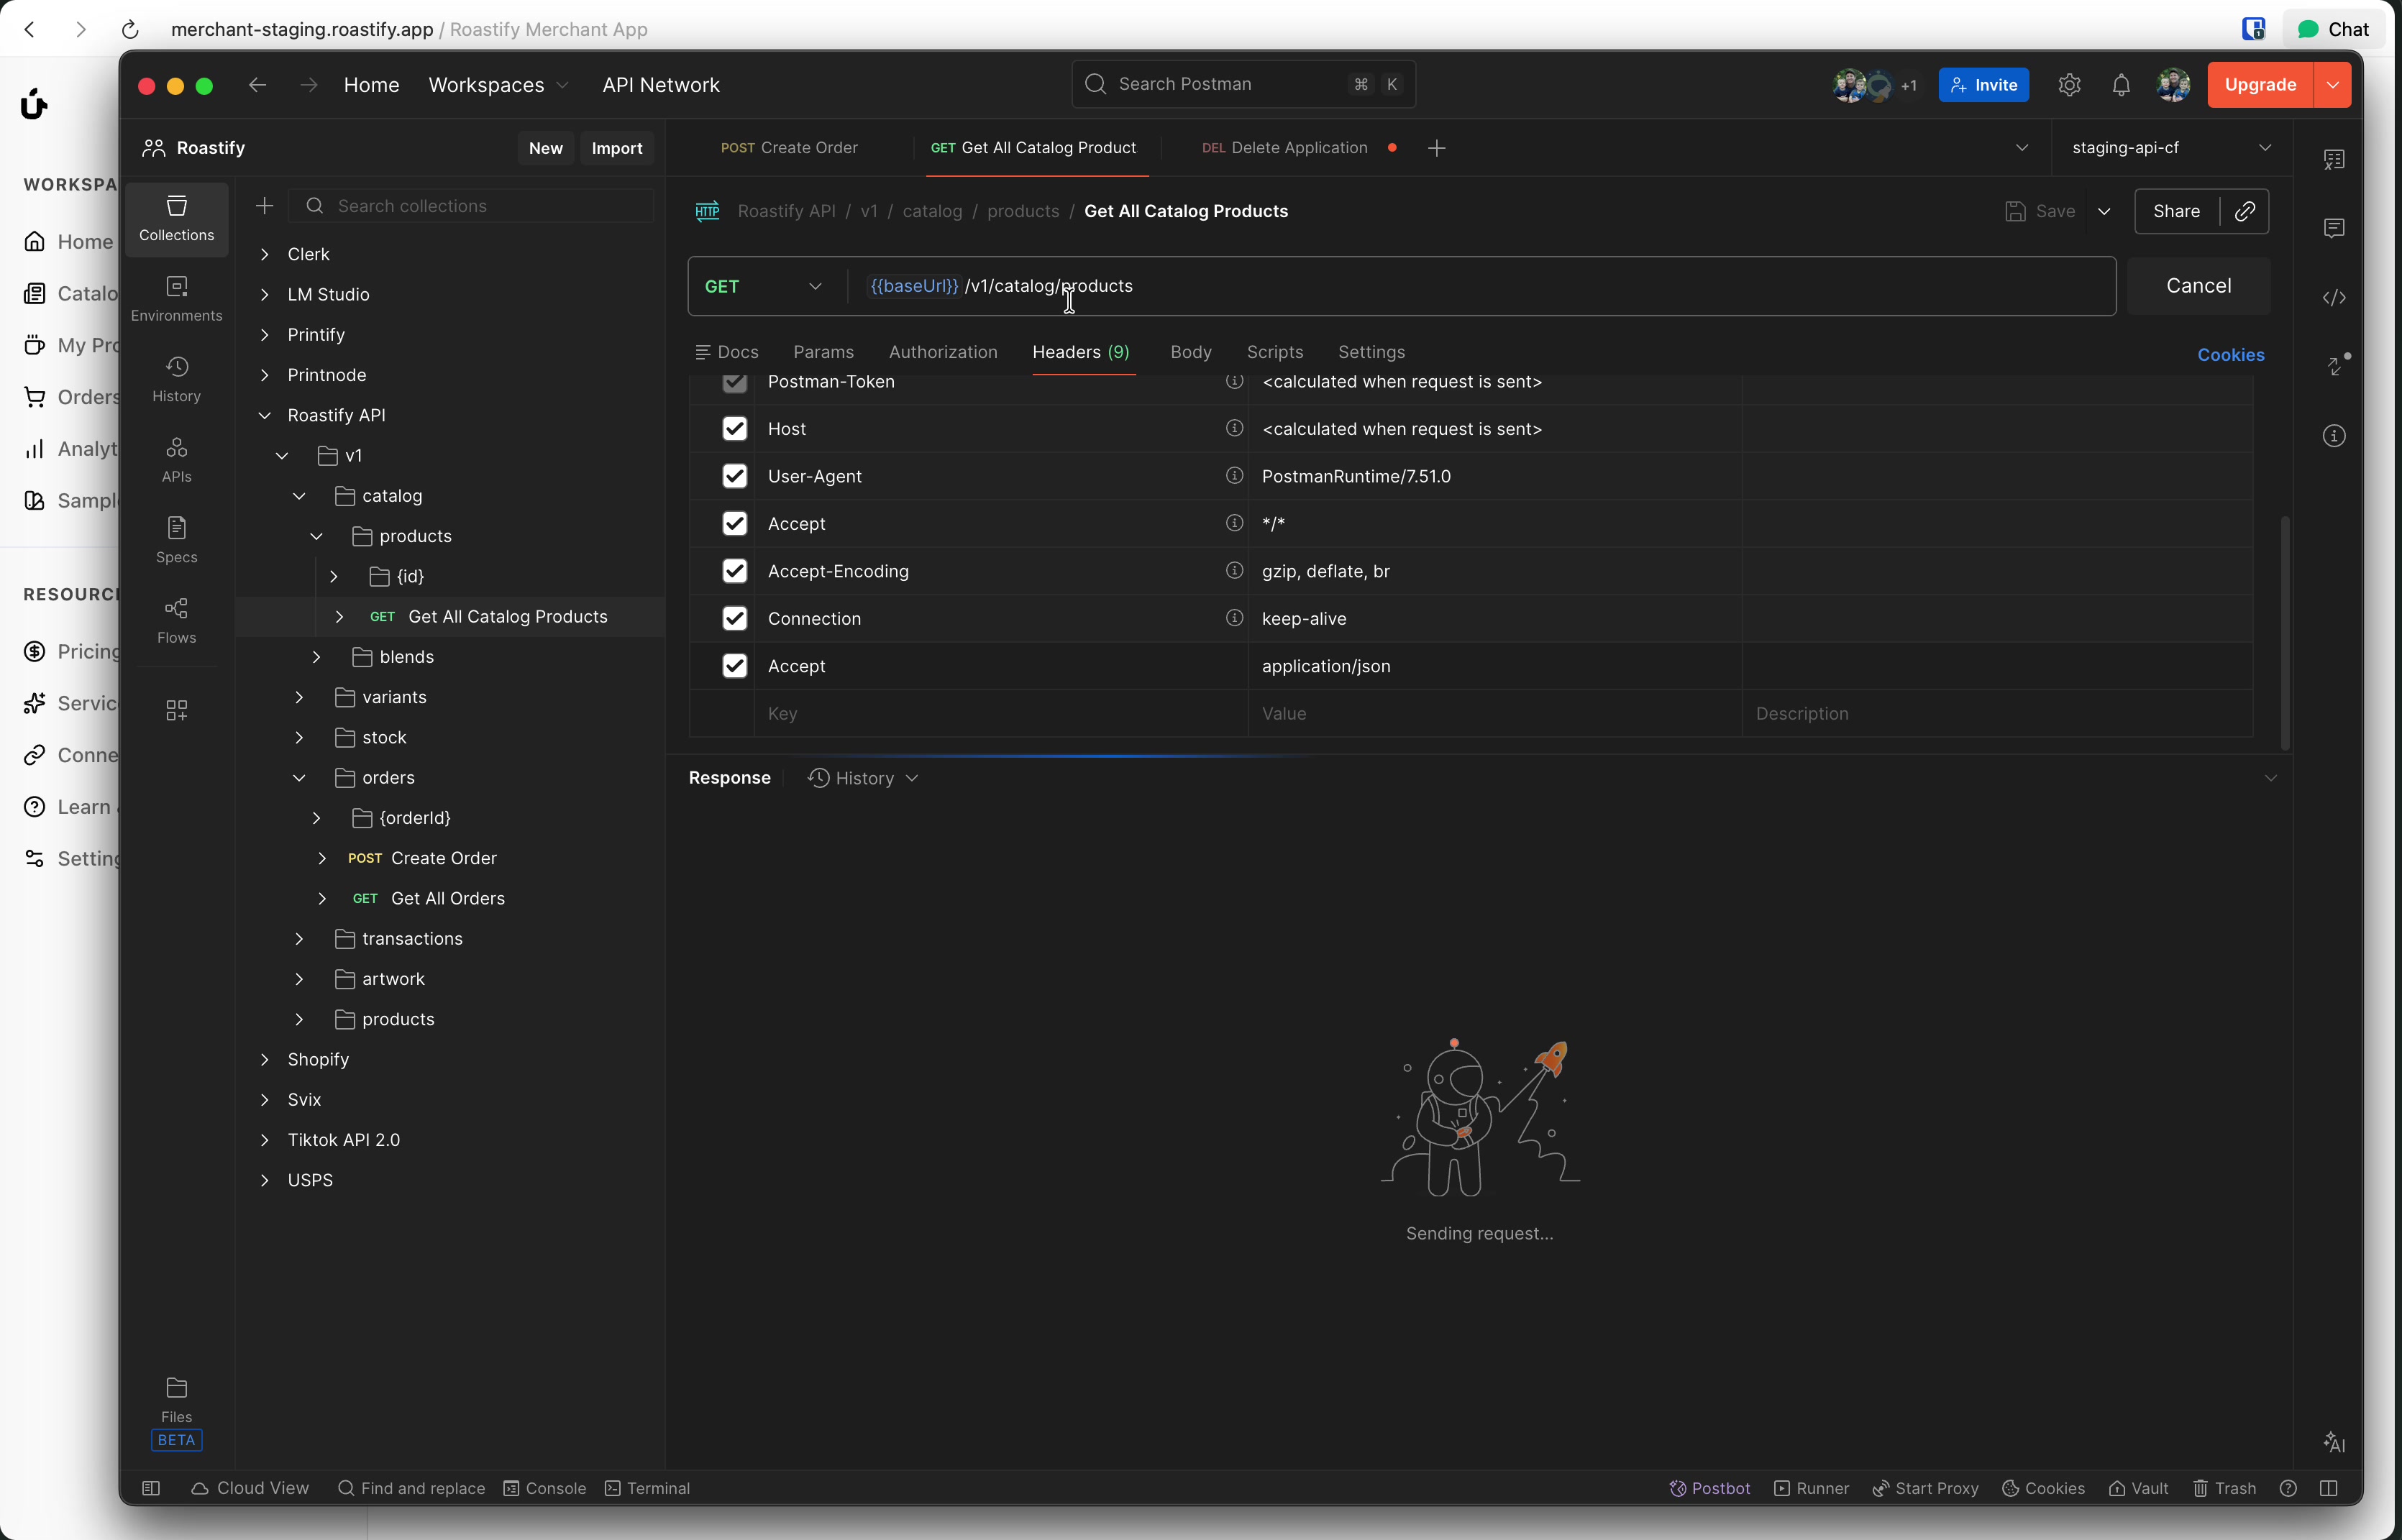Screen dimensions: 2402x1540
Task: Click the notifications bell icon
Action: point(2120,85)
